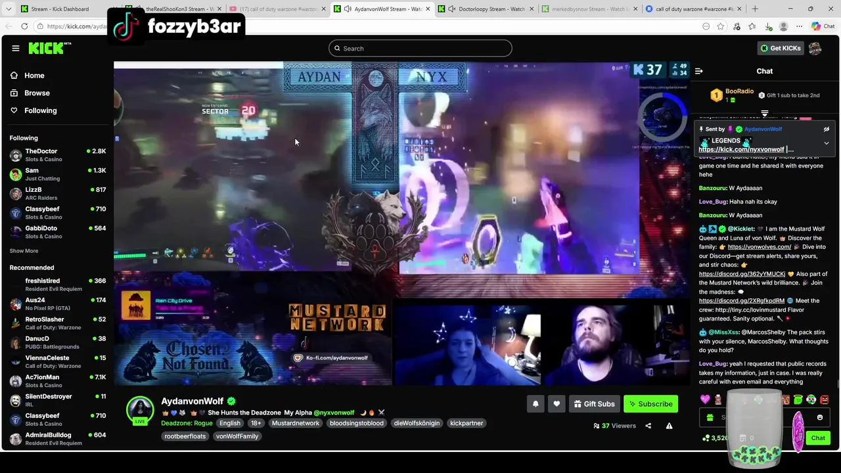Image resolution: width=841 pixels, height=473 pixels.
Task: Select RetroSlasher recommended channel
Action: click(57, 323)
